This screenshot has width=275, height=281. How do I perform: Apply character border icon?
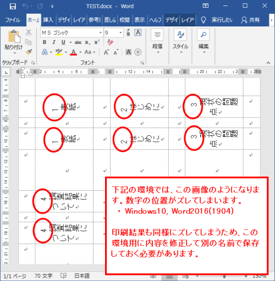pos(138,32)
